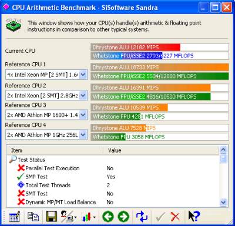Image resolution: width=235 pixels, height=226 pixels.
Task: Click the list scroll up arrow
Action: pyautogui.click(x=223, y=150)
